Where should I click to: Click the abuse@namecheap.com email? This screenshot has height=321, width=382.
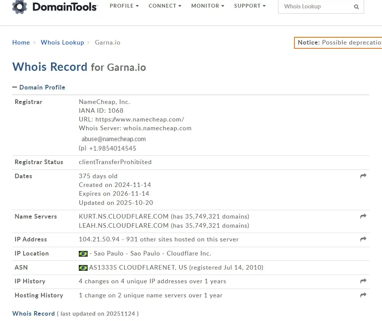click(113, 139)
